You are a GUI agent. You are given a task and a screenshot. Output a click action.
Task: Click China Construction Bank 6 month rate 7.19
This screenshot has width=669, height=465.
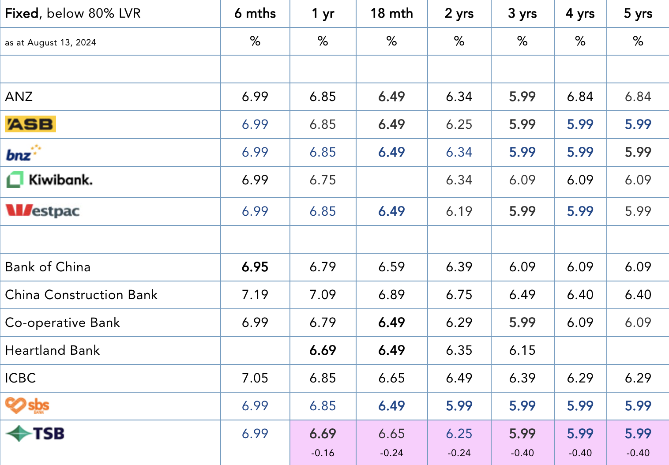[255, 295]
